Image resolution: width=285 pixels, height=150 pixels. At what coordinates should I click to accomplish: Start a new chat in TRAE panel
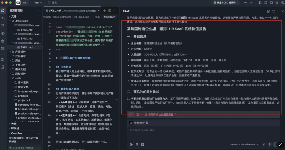tap(268, 11)
